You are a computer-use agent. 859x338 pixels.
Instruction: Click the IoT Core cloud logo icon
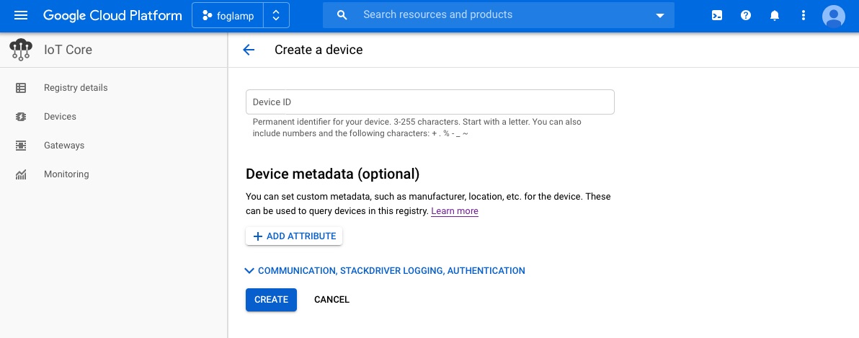point(21,50)
